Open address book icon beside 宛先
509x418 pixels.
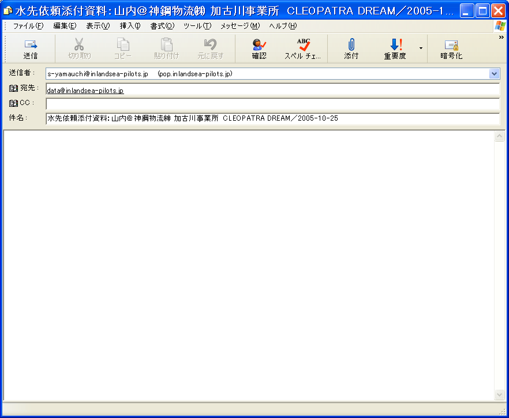click(x=14, y=88)
